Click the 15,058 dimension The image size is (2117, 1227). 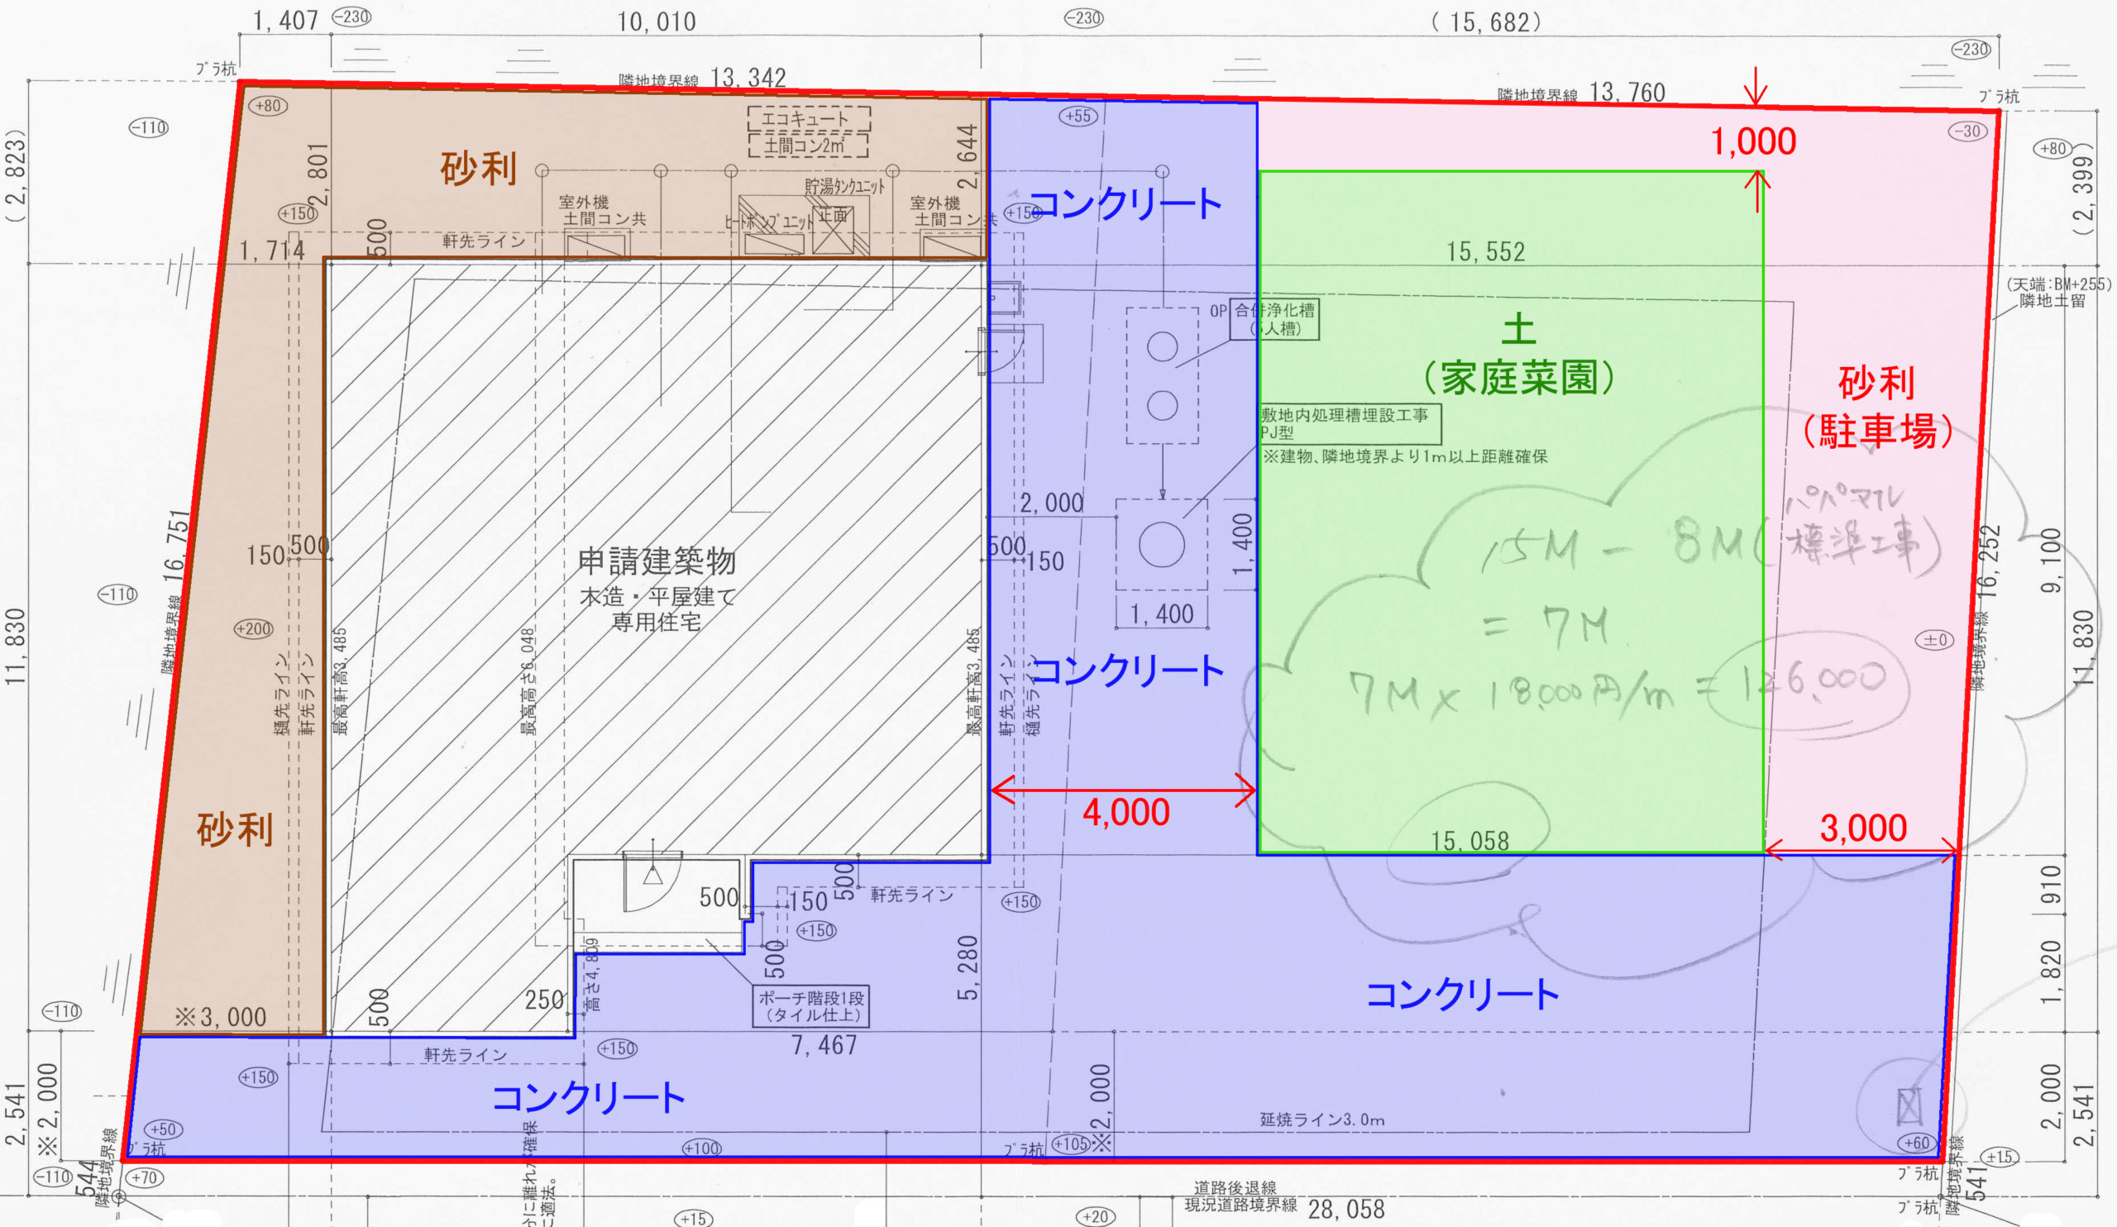point(1470,841)
